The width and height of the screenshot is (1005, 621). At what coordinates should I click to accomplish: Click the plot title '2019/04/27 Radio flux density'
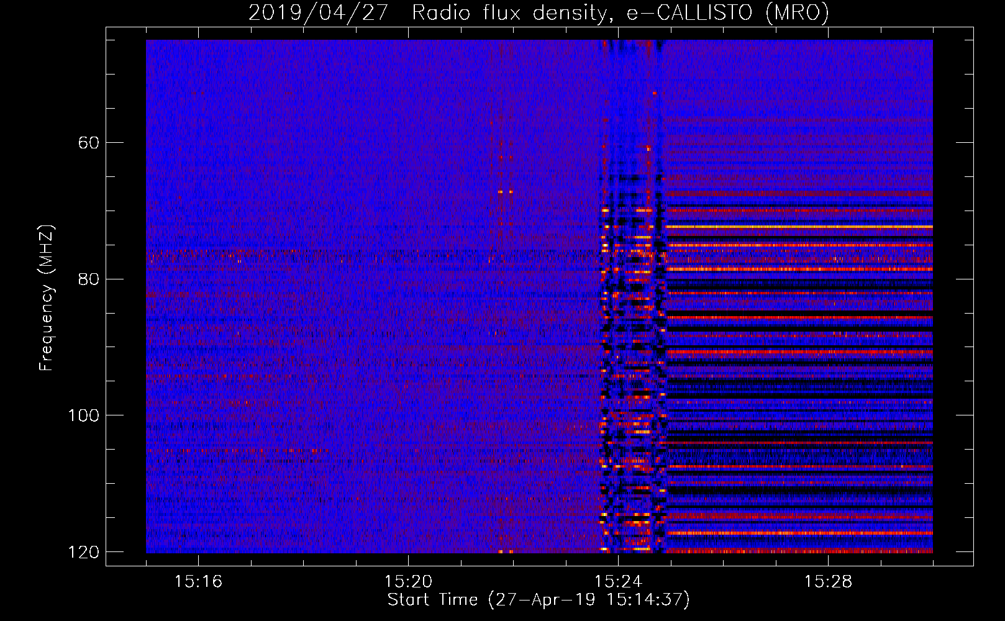(539, 13)
